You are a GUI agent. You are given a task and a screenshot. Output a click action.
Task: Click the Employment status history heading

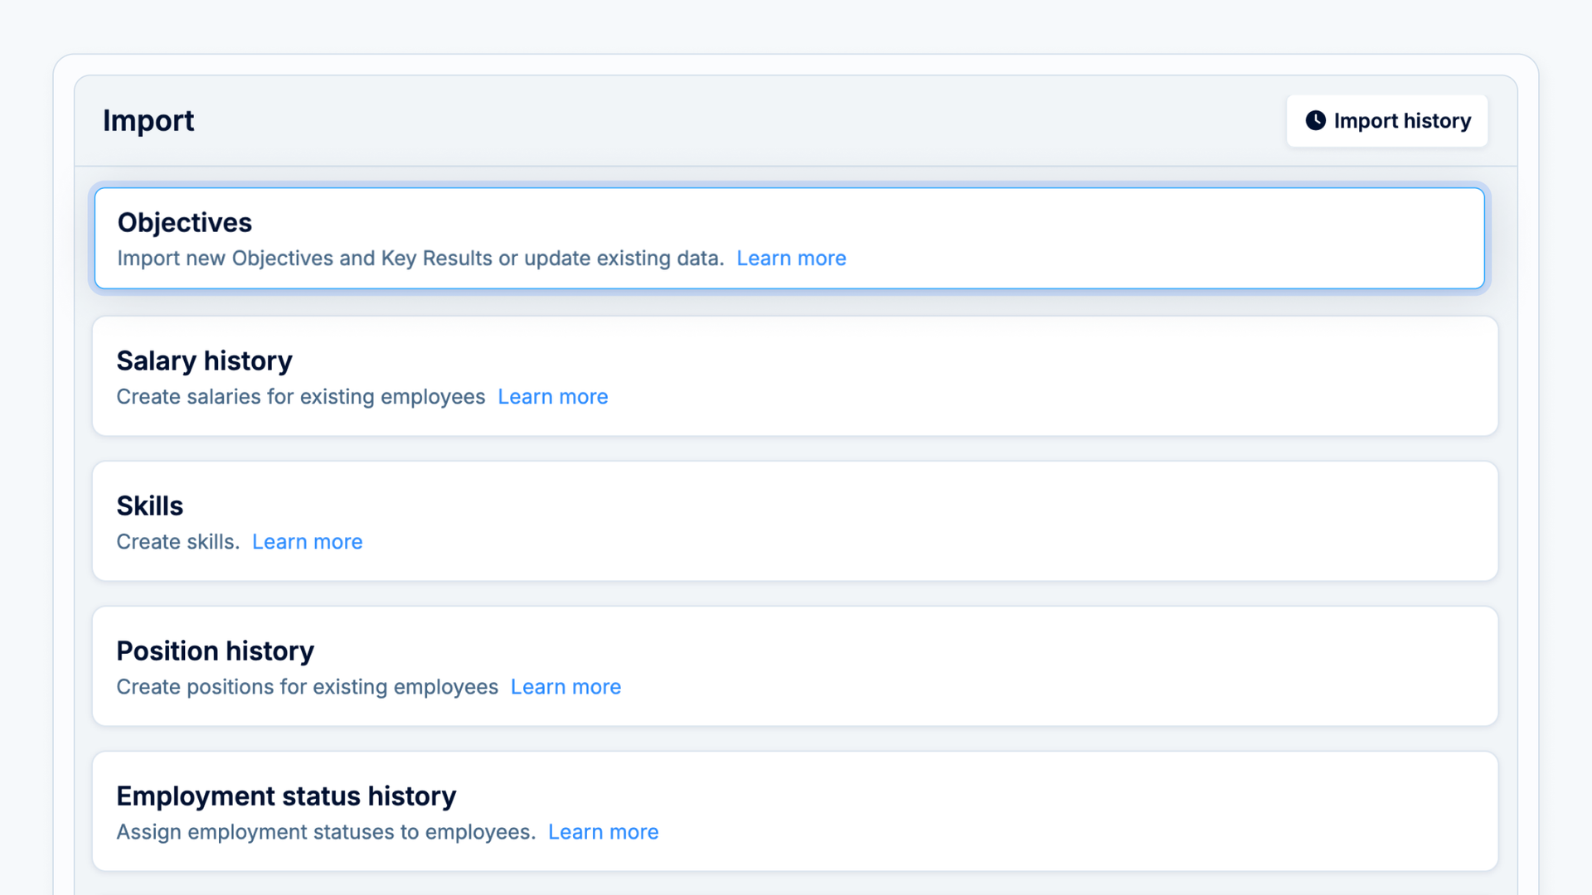tap(286, 796)
